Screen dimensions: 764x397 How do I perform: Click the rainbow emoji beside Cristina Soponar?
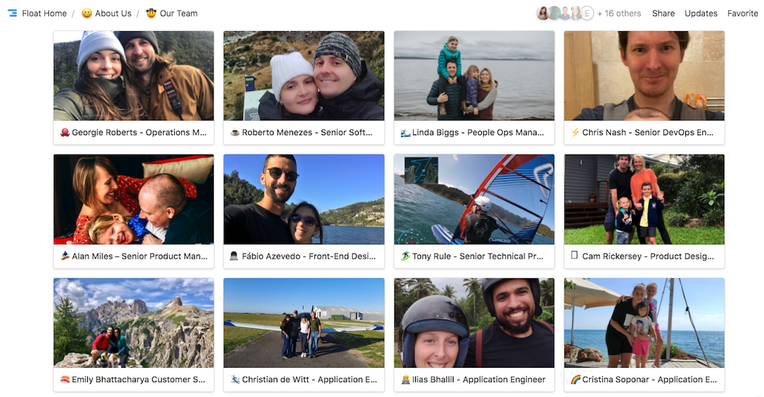575,379
